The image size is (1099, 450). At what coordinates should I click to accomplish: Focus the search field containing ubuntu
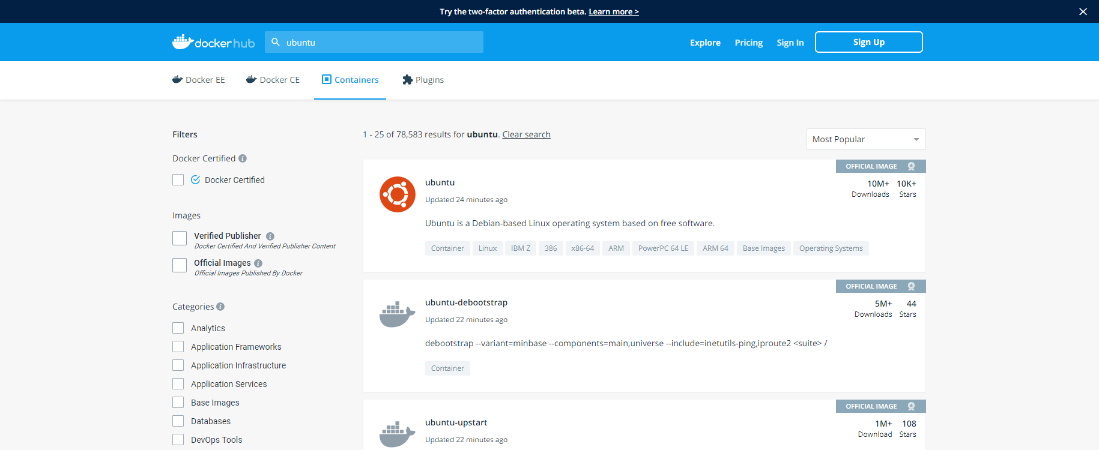point(374,42)
